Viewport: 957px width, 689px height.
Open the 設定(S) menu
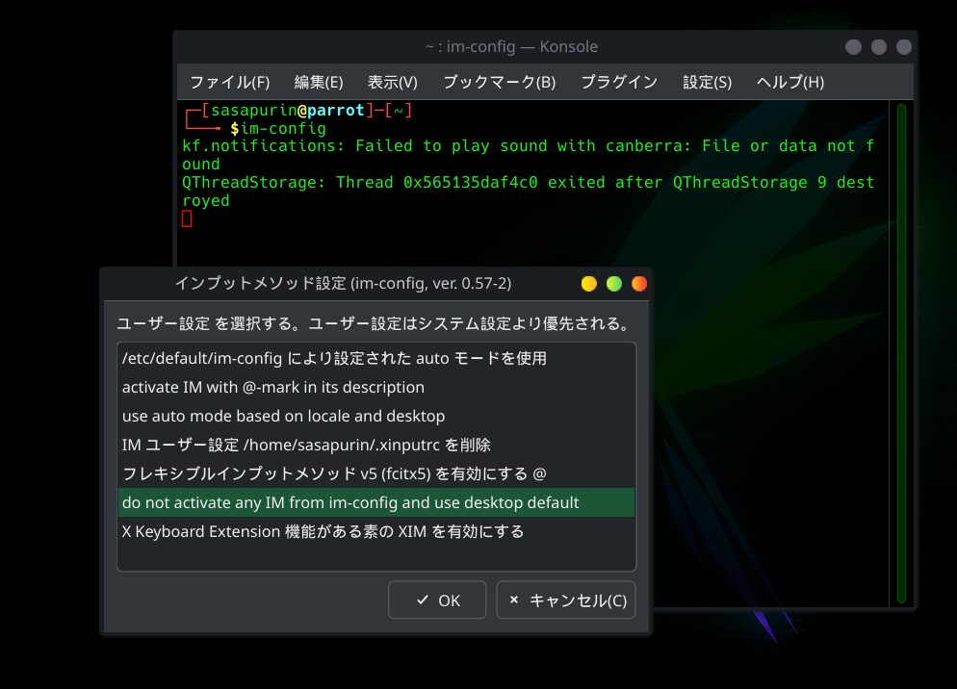pos(707,82)
